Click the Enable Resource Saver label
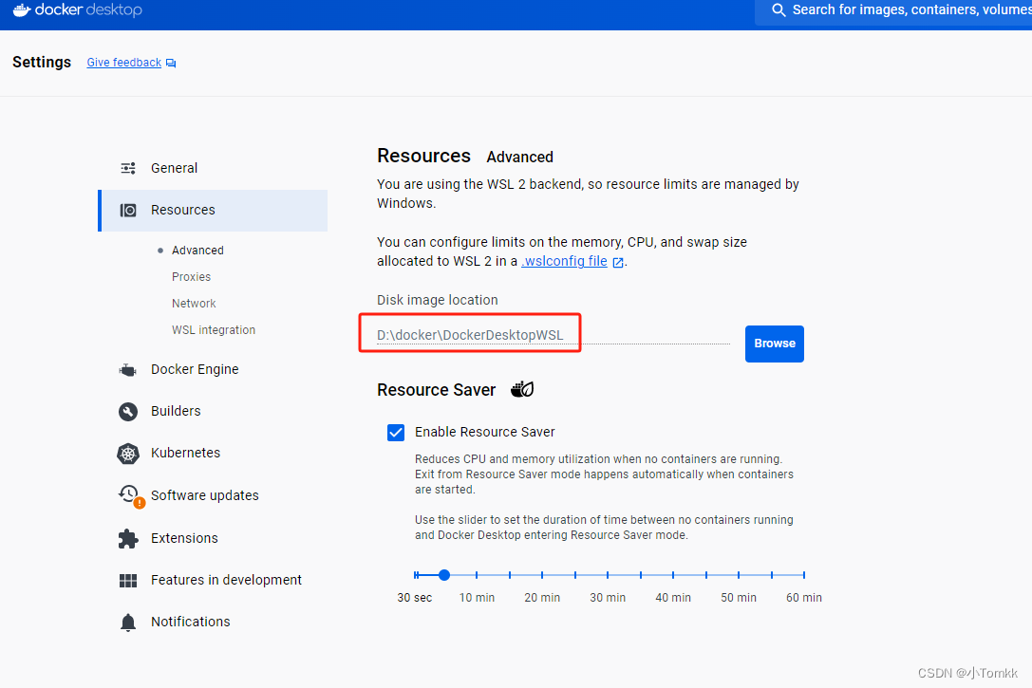The height and width of the screenshot is (688, 1032). (x=484, y=432)
